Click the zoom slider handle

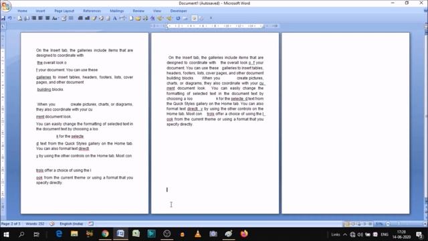point(399,224)
